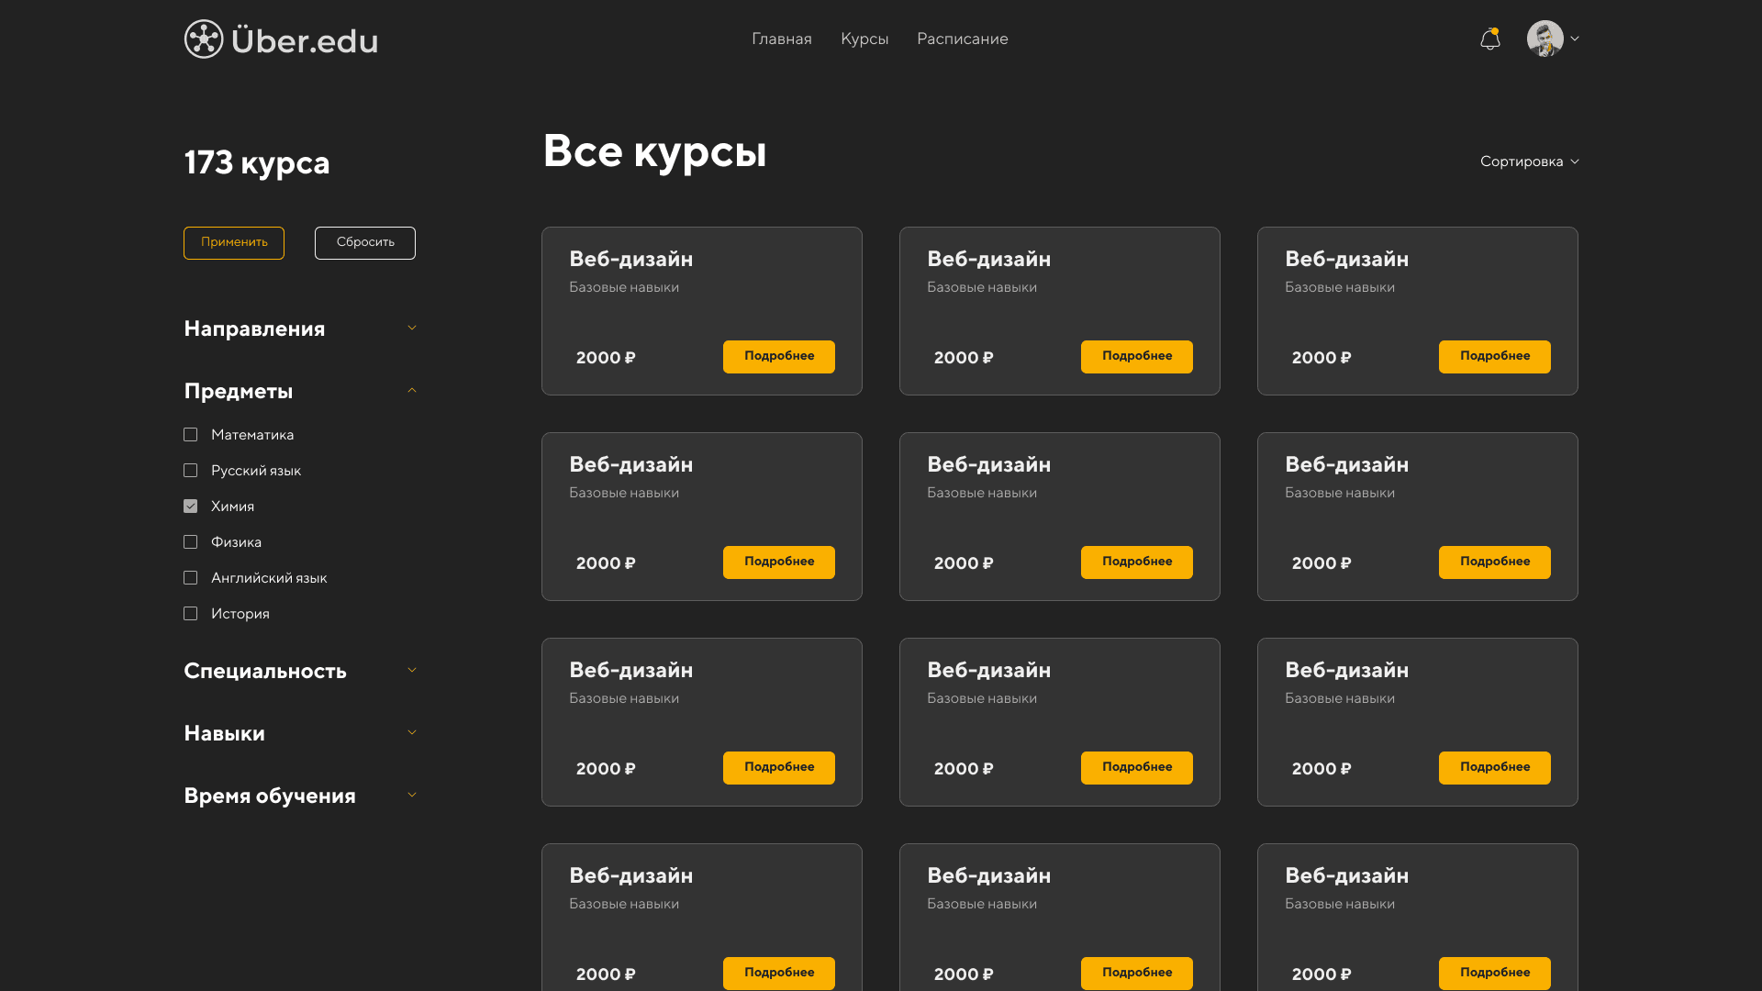Click the Über.edu circular logo icon
Screen dimensions: 1762x991
[204, 39]
